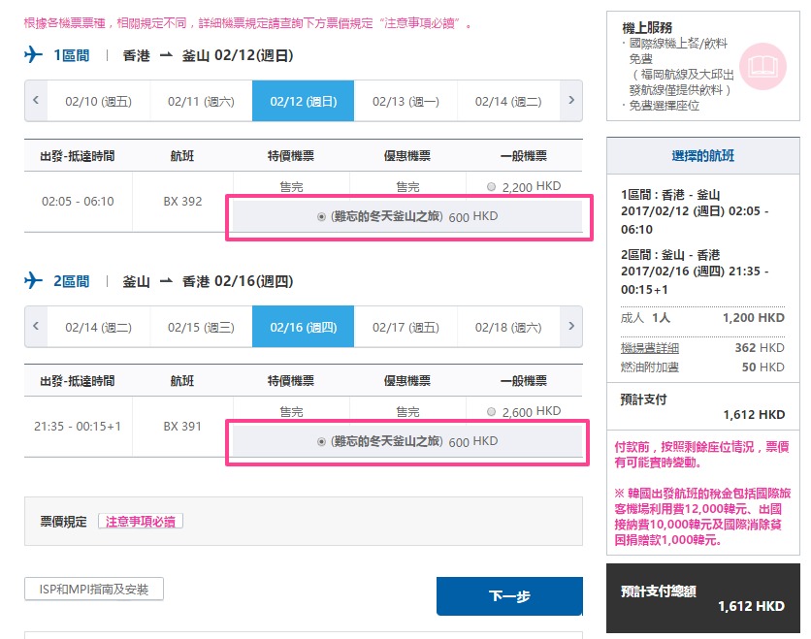The height and width of the screenshot is (639, 811).
Task: Select departure date 02/13 (週一)
Action: [405, 102]
